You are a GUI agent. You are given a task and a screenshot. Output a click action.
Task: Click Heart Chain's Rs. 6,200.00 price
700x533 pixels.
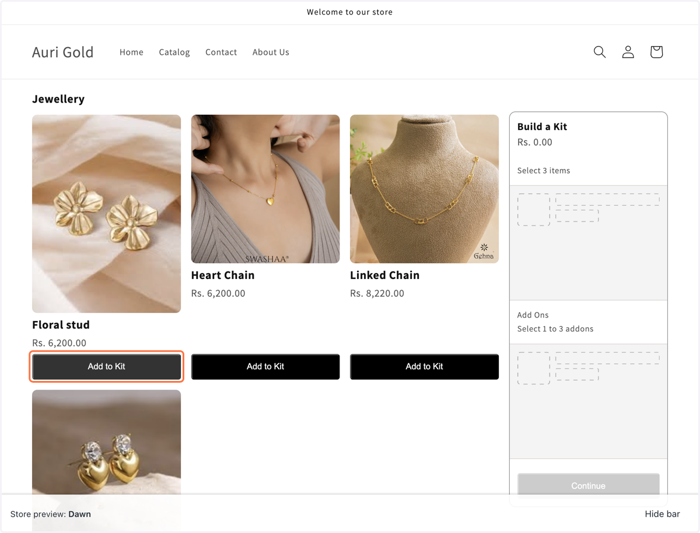(218, 294)
